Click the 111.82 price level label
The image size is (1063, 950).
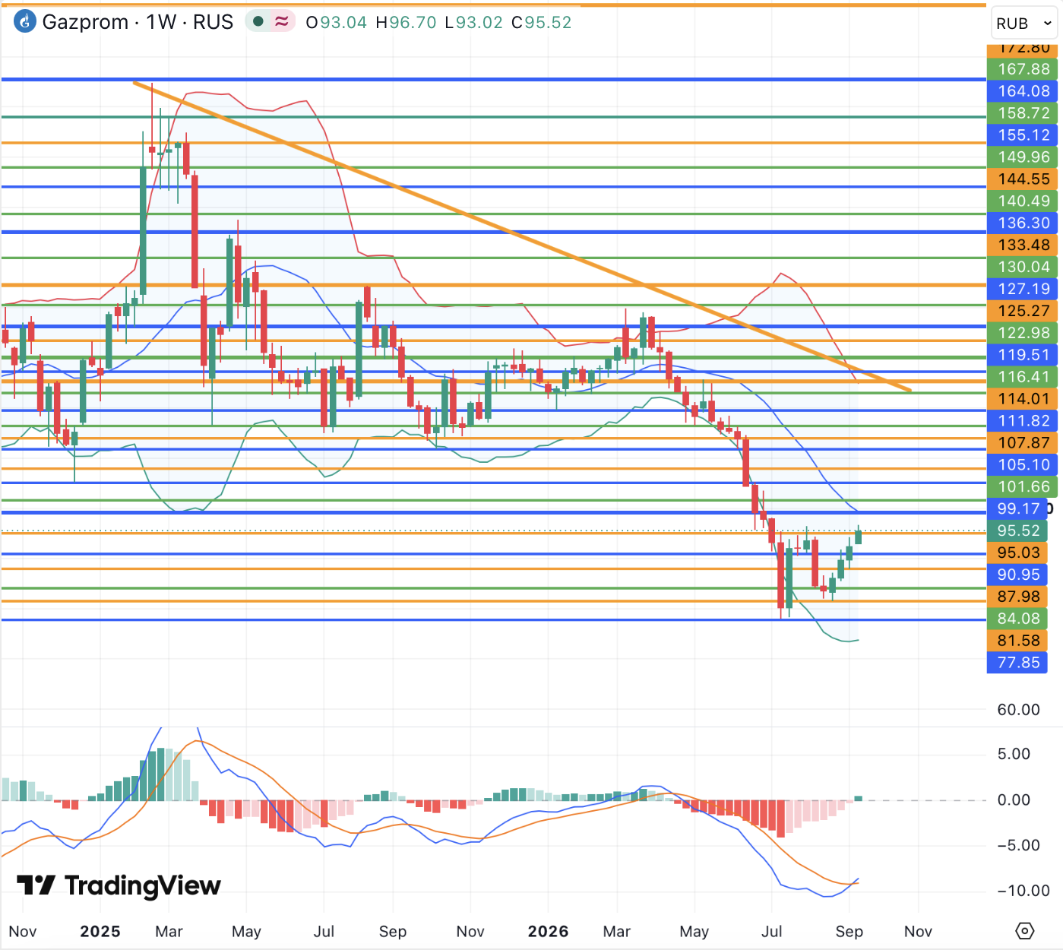(1023, 422)
